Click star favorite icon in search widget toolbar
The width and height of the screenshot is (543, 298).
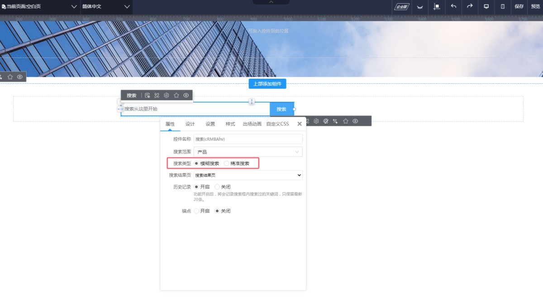pos(176,95)
